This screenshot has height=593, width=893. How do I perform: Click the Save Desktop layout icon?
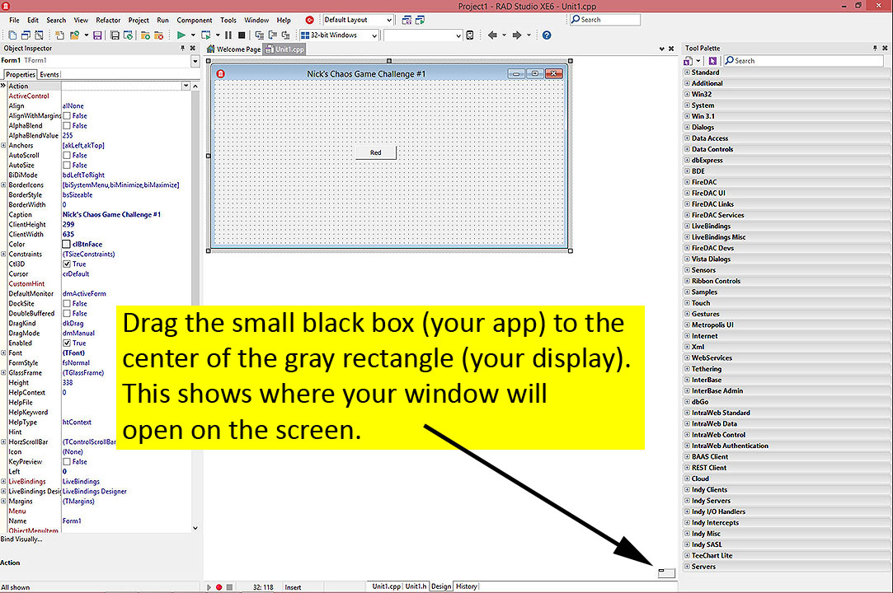pos(407,20)
